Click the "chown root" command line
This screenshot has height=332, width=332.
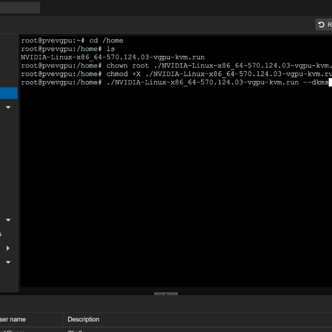[176, 66]
